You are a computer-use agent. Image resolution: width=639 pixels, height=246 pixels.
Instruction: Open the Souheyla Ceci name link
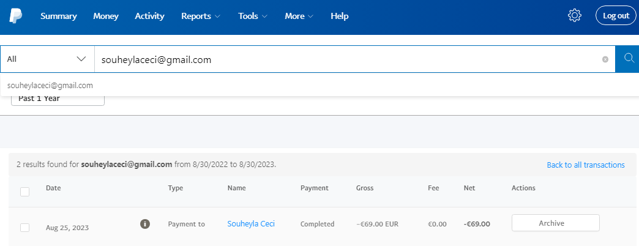pyautogui.click(x=250, y=224)
